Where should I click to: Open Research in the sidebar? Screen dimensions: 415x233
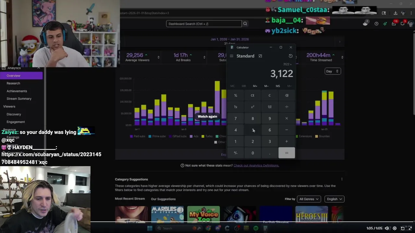pos(13,83)
